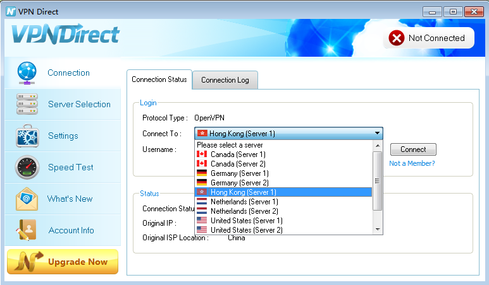Click the VPNDirect logo in header
489x285 pixels.
coord(66,34)
